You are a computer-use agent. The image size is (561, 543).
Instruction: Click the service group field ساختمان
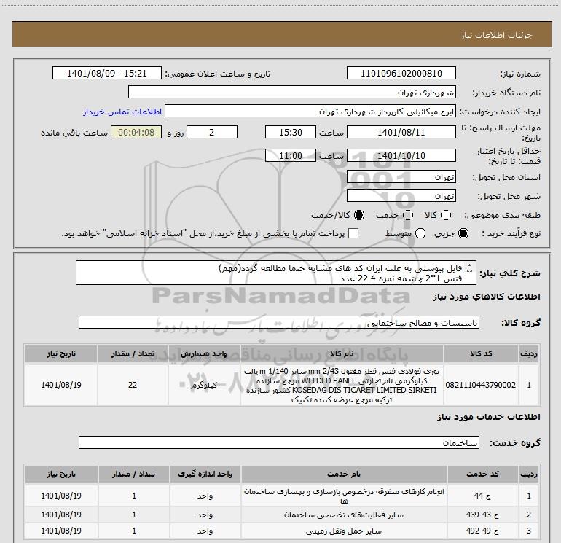pyautogui.click(x=279, y=442)
